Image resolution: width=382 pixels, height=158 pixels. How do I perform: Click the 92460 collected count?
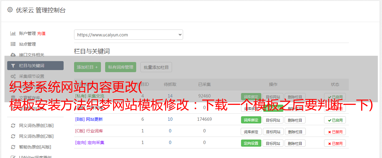click(x=205, y=96)
